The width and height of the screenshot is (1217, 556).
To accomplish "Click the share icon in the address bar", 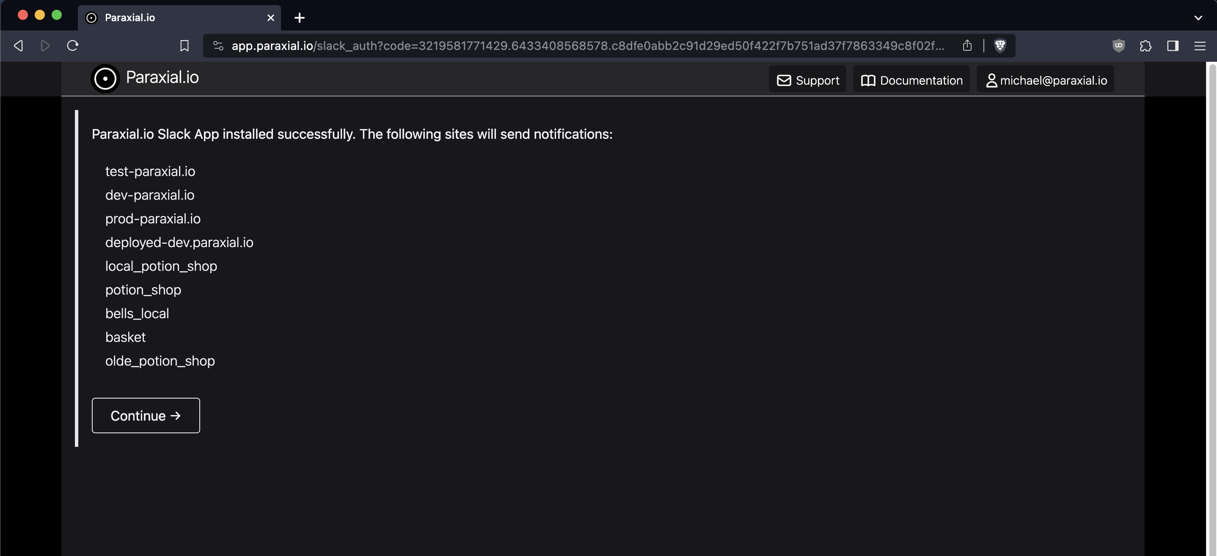I will click(x=967, y=46).
